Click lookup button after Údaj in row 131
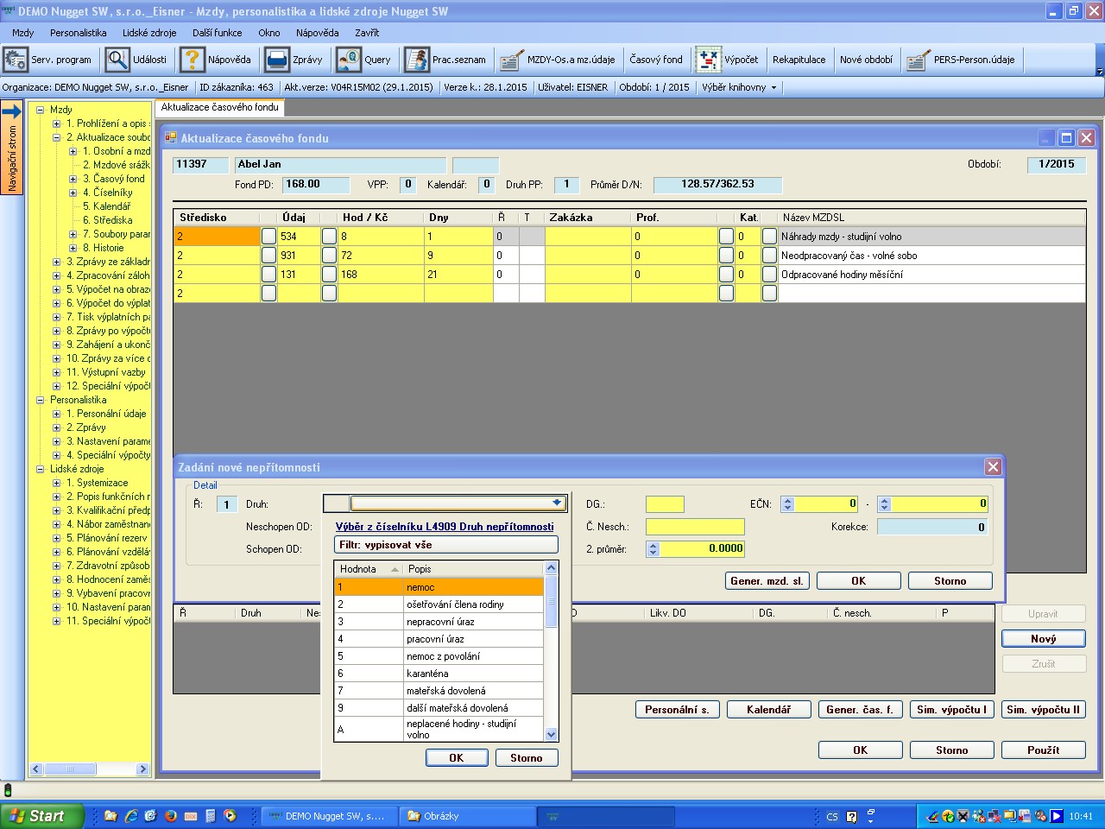The height and width of the screenshot is (829, 1105). coord(329,275)
